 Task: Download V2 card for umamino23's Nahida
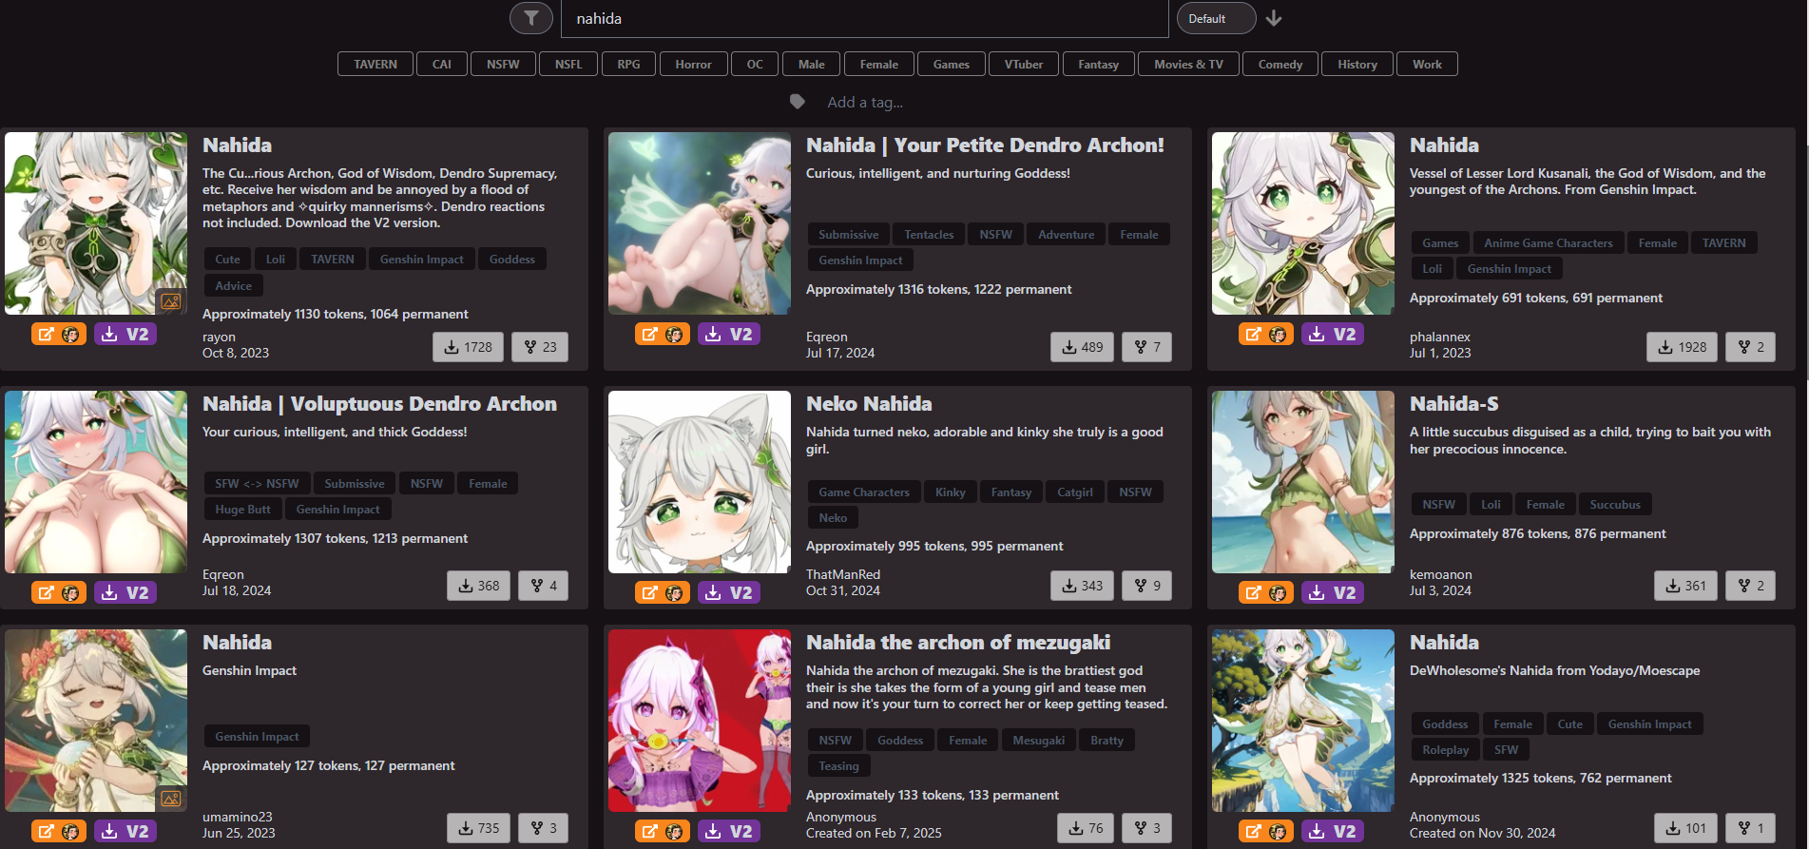point(125,831)
